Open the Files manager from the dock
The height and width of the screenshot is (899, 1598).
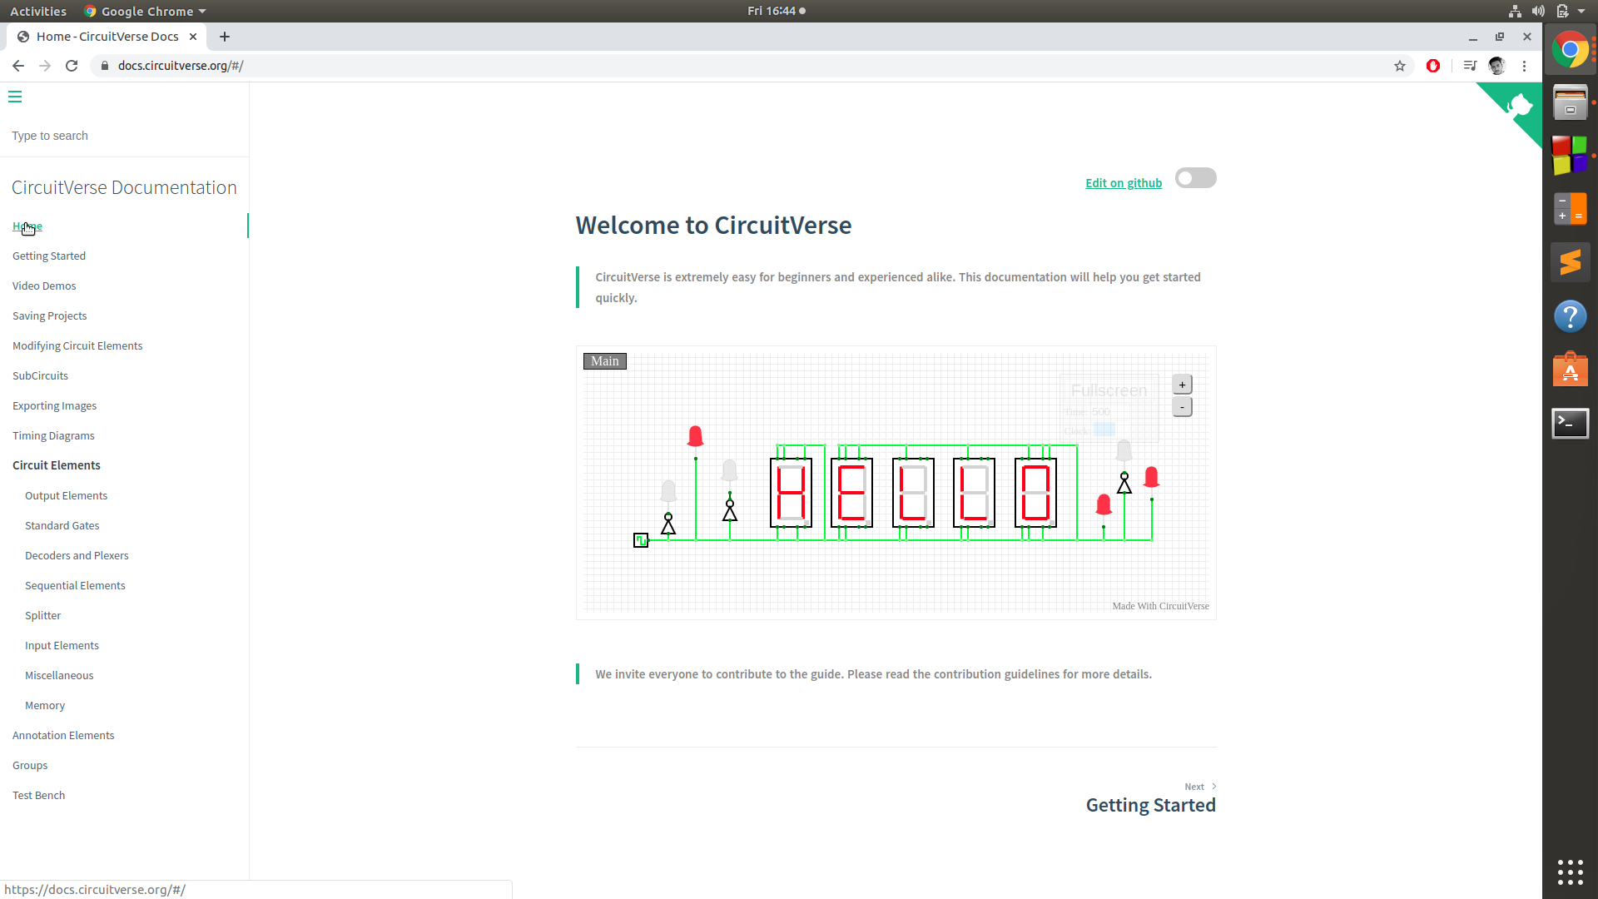[1571, 102]
